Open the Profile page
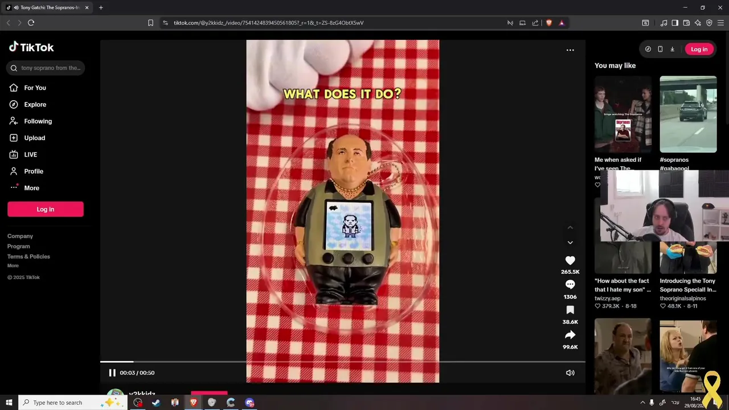Screen dimensions: 729x410 point(33,171)
